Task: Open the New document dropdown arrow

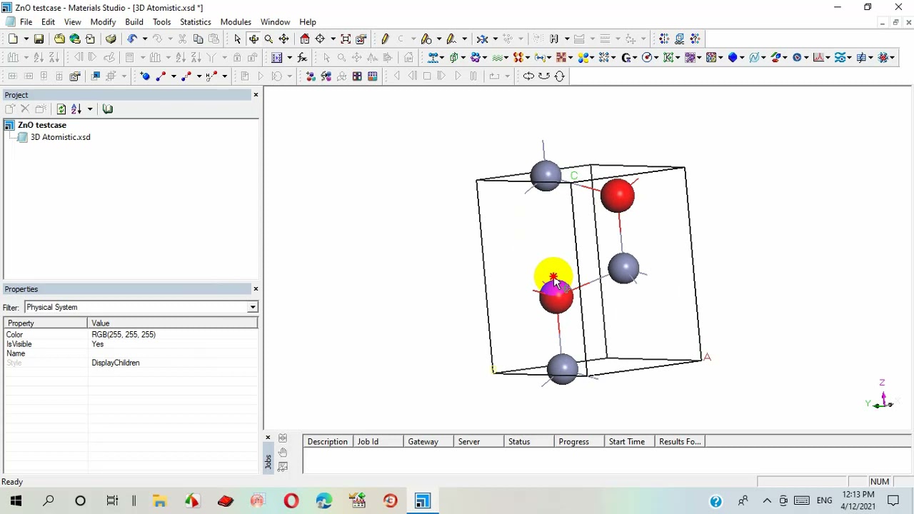Action: click(26, 39)
